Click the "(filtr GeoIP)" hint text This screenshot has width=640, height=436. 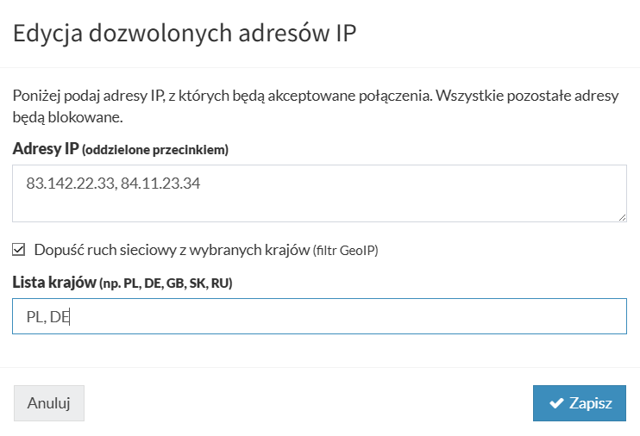click(x=345, y=251)
